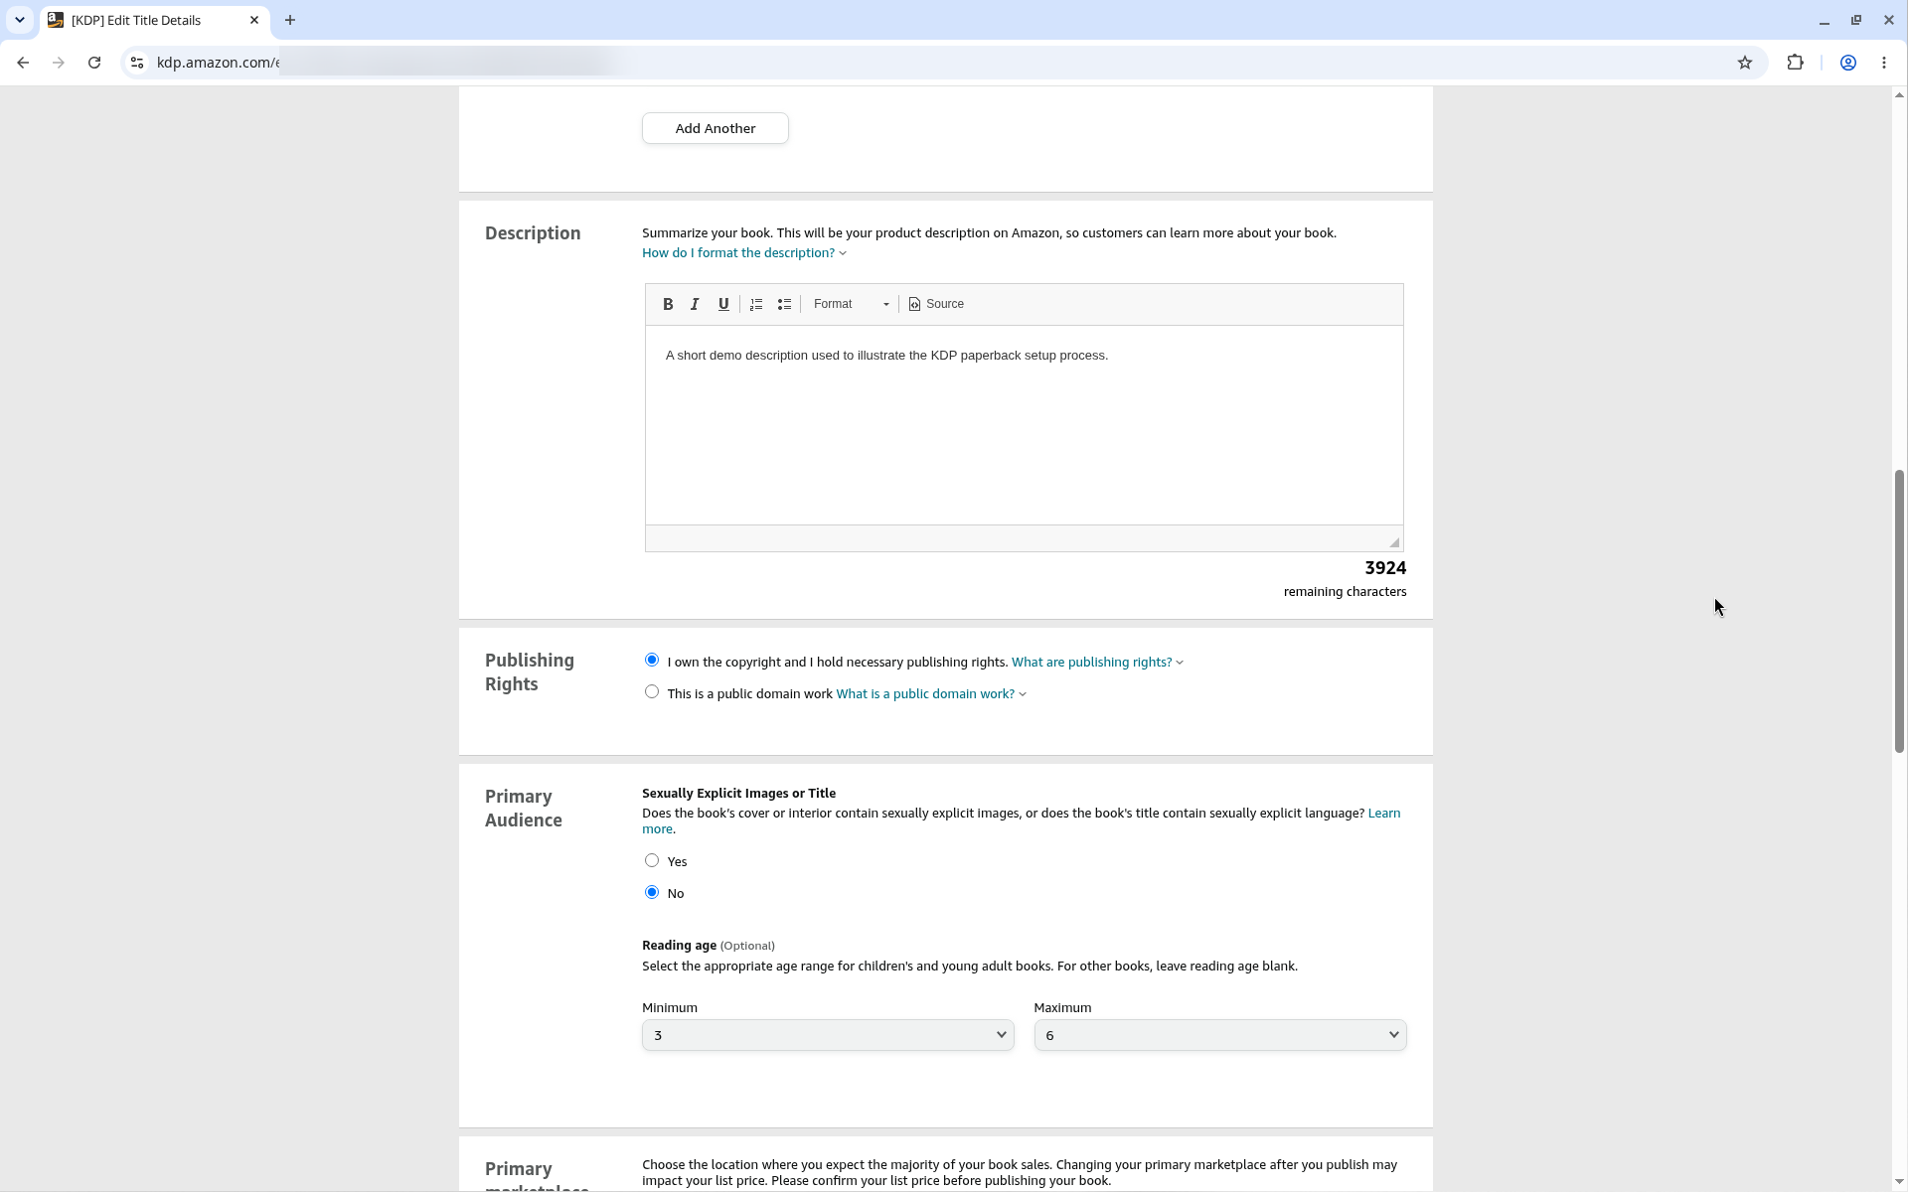Select the [KDP] Edit Title Details tab
Image resolution: width=1908 pixels, height=1192 pixels.
154,20
